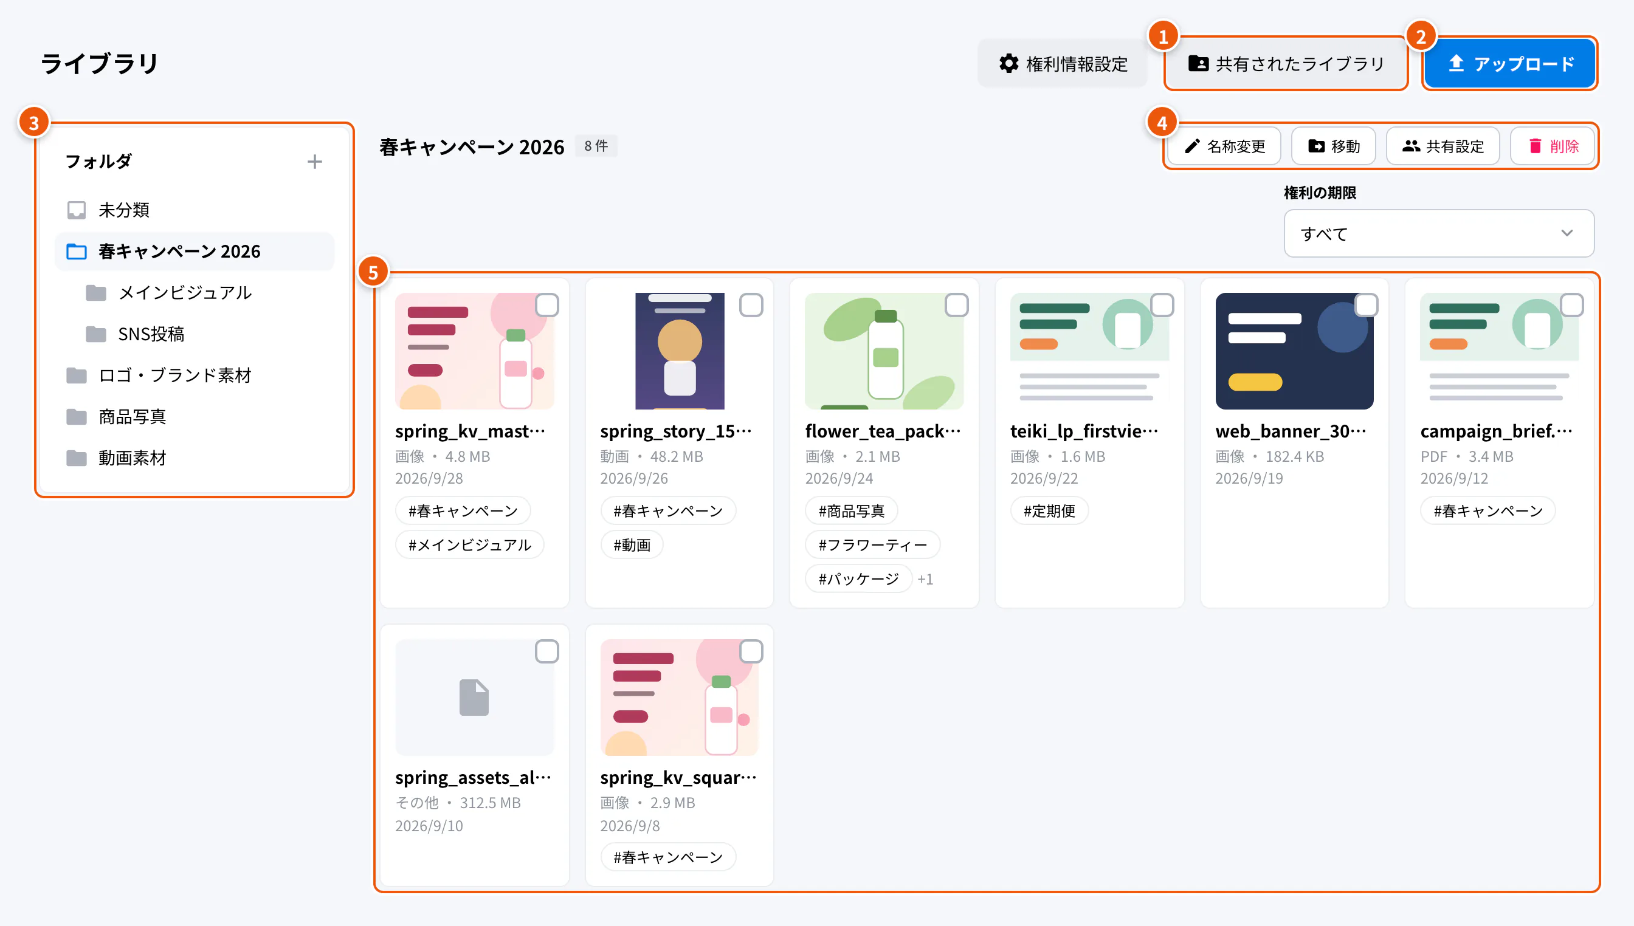Open the メインビジュアル subfolder
The width and height of the screenshot is (1634, 926).
click(195, 292)
